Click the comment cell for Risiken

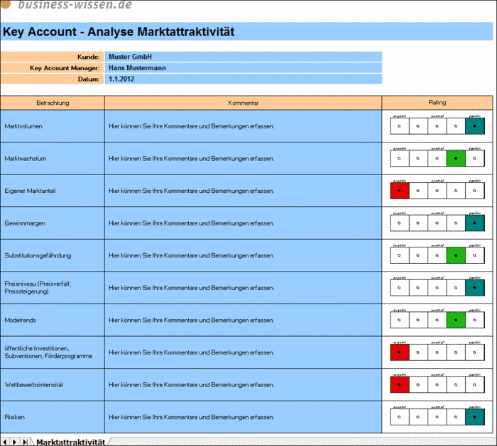click(243, 417)
